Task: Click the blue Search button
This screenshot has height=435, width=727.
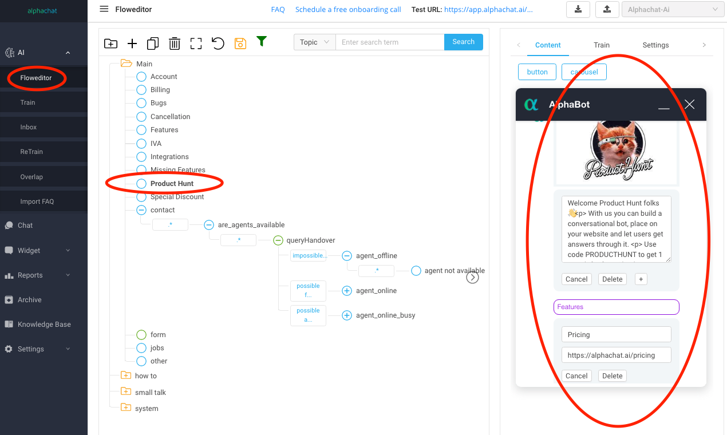Action: 463,42
